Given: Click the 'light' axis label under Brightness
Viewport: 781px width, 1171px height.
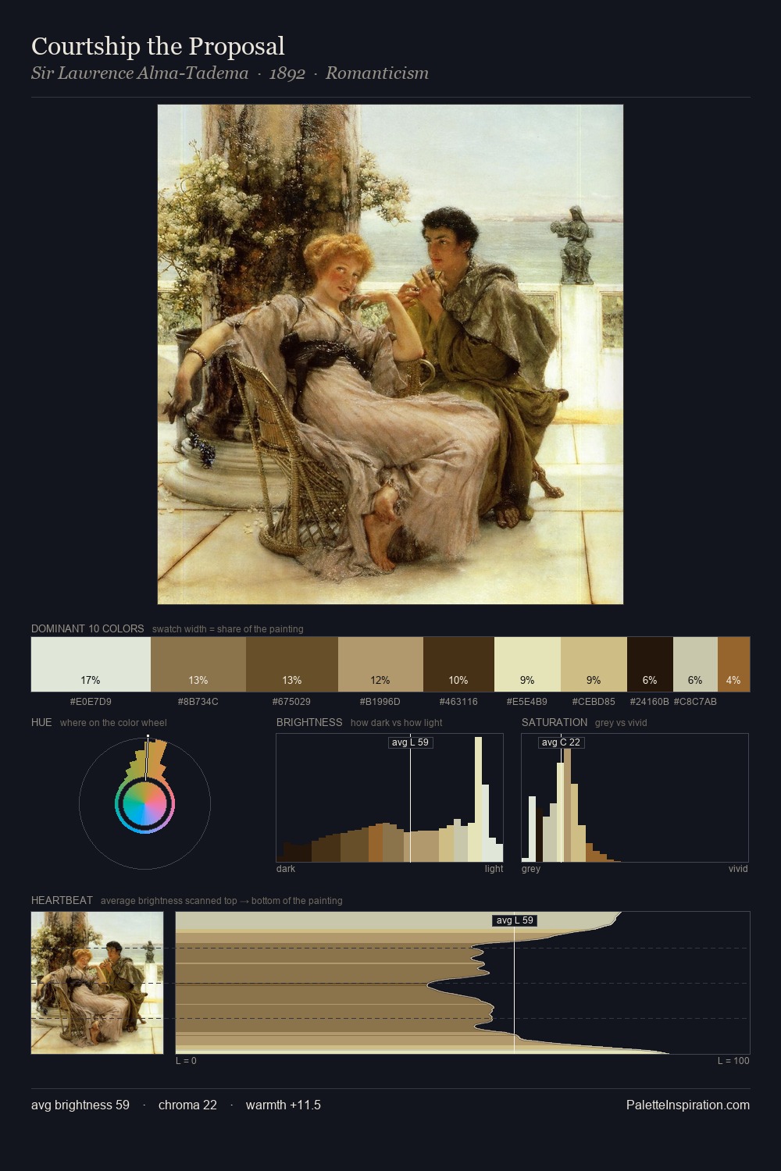Looking at the screenshot, I should [x=494, y=868].
